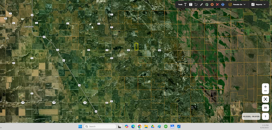Select the boxed text annotation tool
Image resolution: width=272 pixels, height=130 pixels.
pyautogui.click(x=191, y=4)
